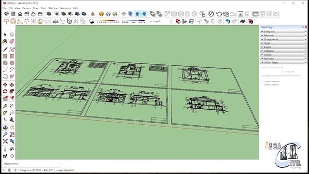Viewport: 309px width, 174px height.
Task: Select the Offset tool
Action: tap(12, 98)
